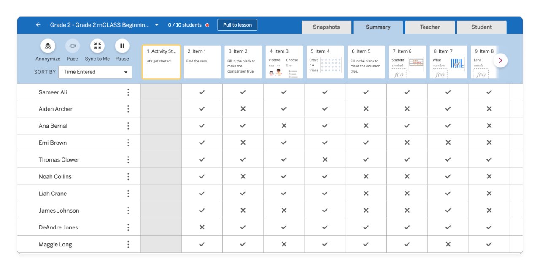Expand the Grade 2 class title dropdown
The width and height of the screenshot is (540, 270).
click(157, 25)
